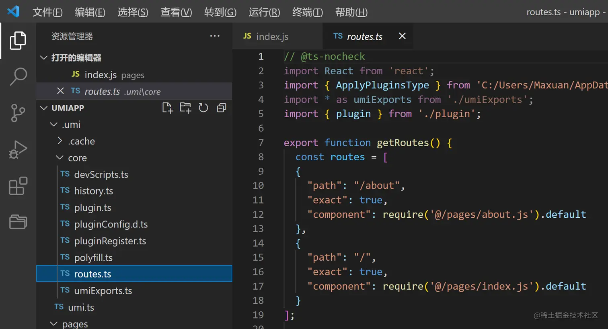Select routes.ts in the file tree

[134, 274]
